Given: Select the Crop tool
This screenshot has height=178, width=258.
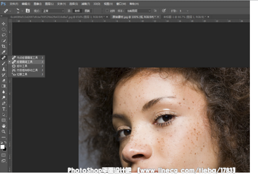Looking at the screenshot, I should click(4, 46).
